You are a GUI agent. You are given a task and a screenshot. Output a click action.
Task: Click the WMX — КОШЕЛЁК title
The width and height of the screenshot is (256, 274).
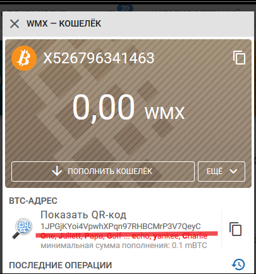64,23
